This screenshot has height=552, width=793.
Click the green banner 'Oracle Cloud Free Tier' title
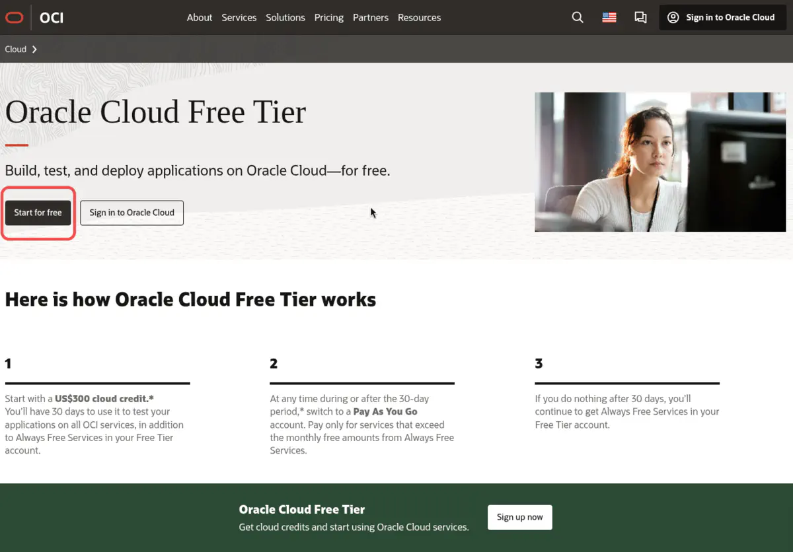point(302,510)
